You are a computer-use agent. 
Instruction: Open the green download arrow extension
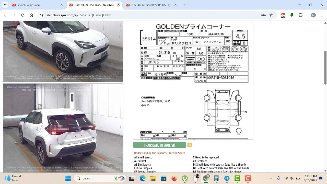[292, 15]
